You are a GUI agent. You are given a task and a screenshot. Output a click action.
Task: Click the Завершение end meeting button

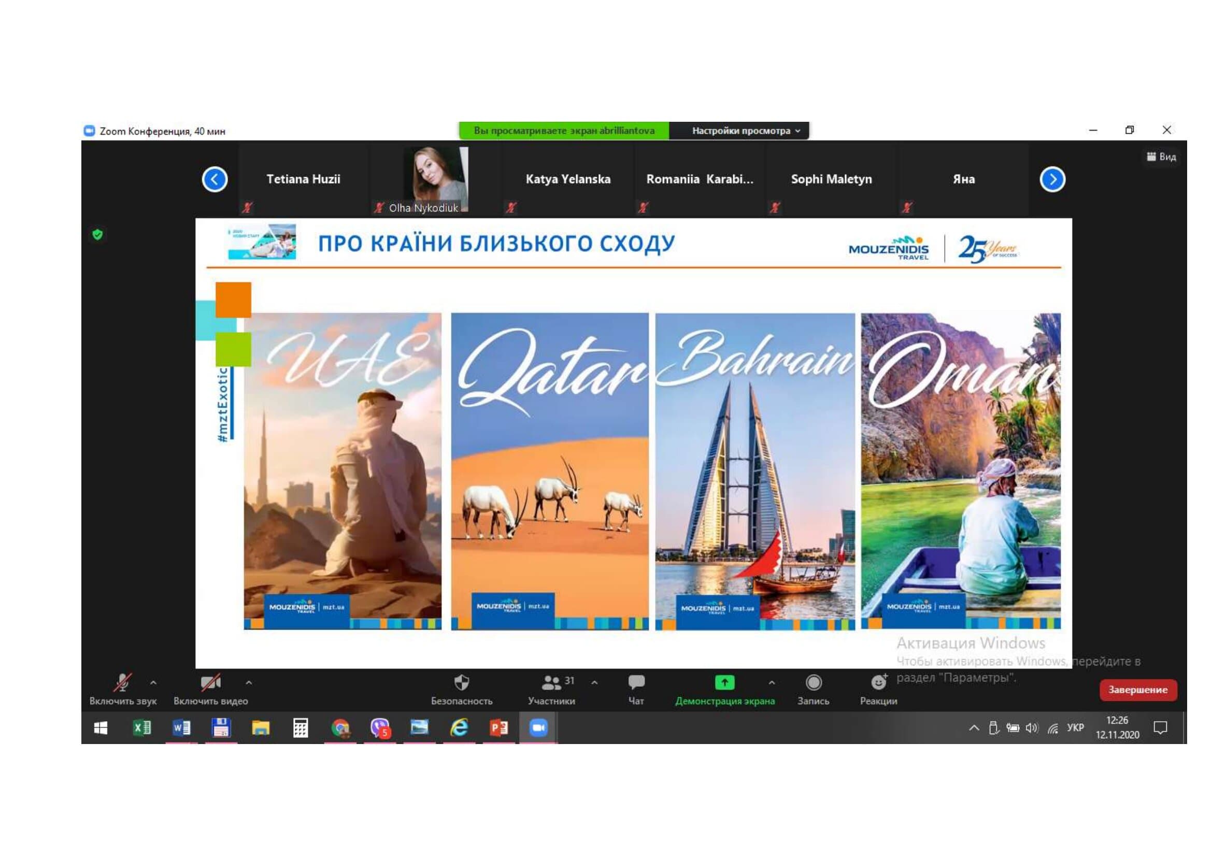tap(1137, 690)
